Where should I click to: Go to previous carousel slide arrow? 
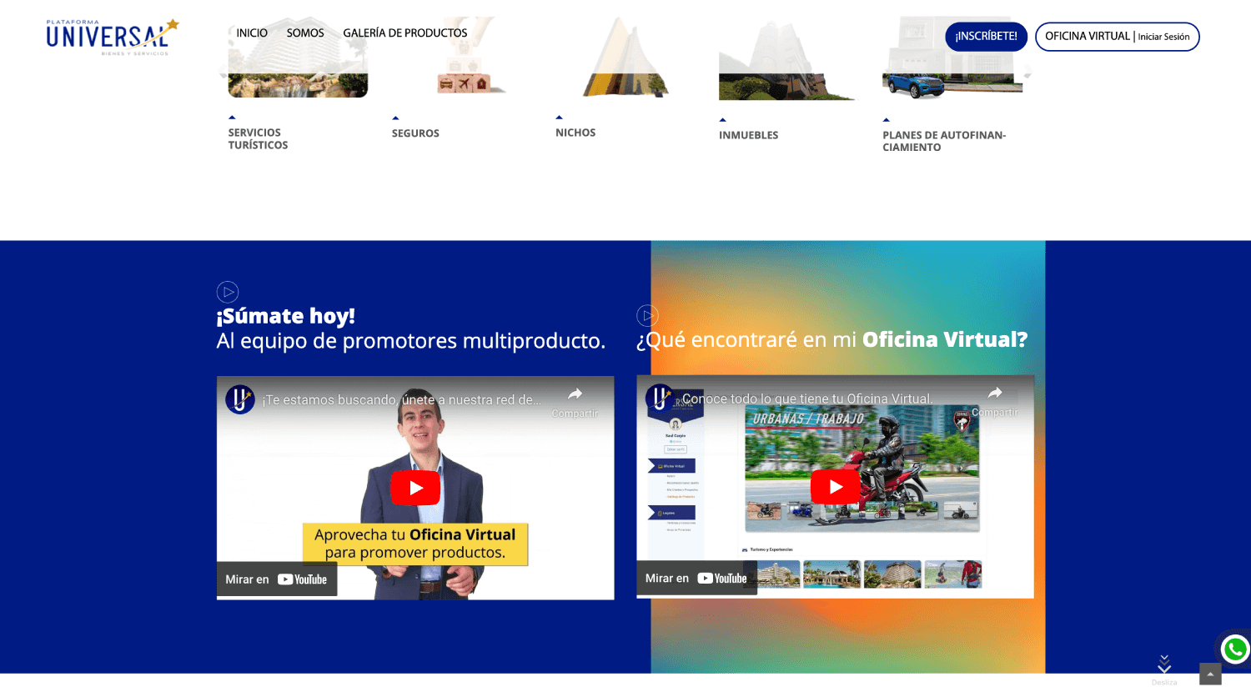tap(222, 73)
